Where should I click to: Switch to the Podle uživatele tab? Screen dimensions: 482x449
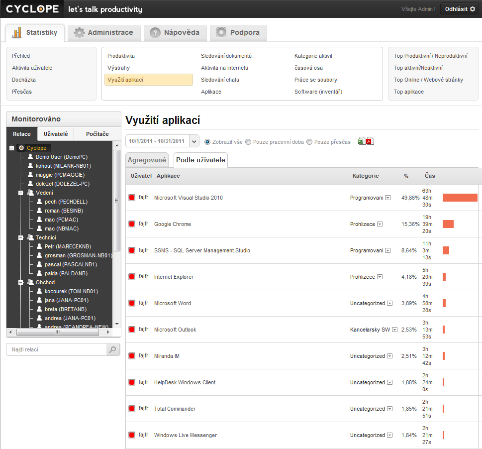(x=201, y=160)
